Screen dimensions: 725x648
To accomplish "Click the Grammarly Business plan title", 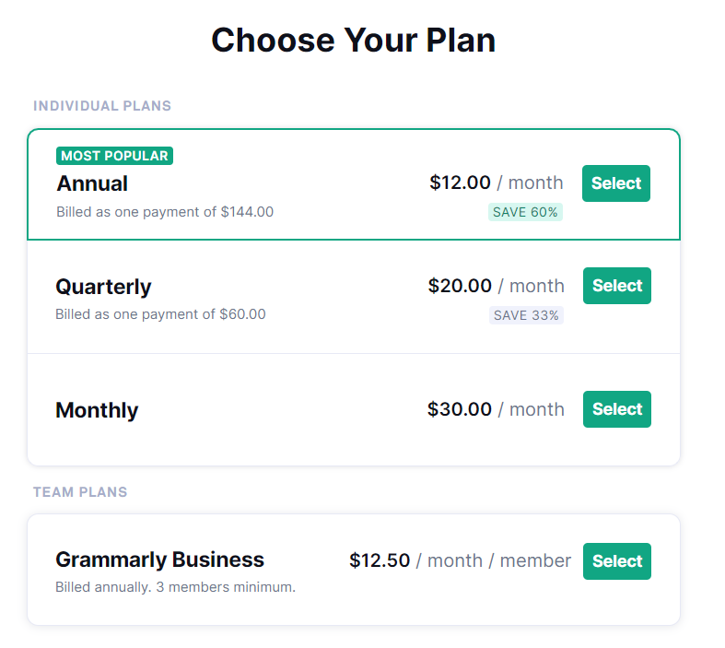I will [x=159, y=560].
